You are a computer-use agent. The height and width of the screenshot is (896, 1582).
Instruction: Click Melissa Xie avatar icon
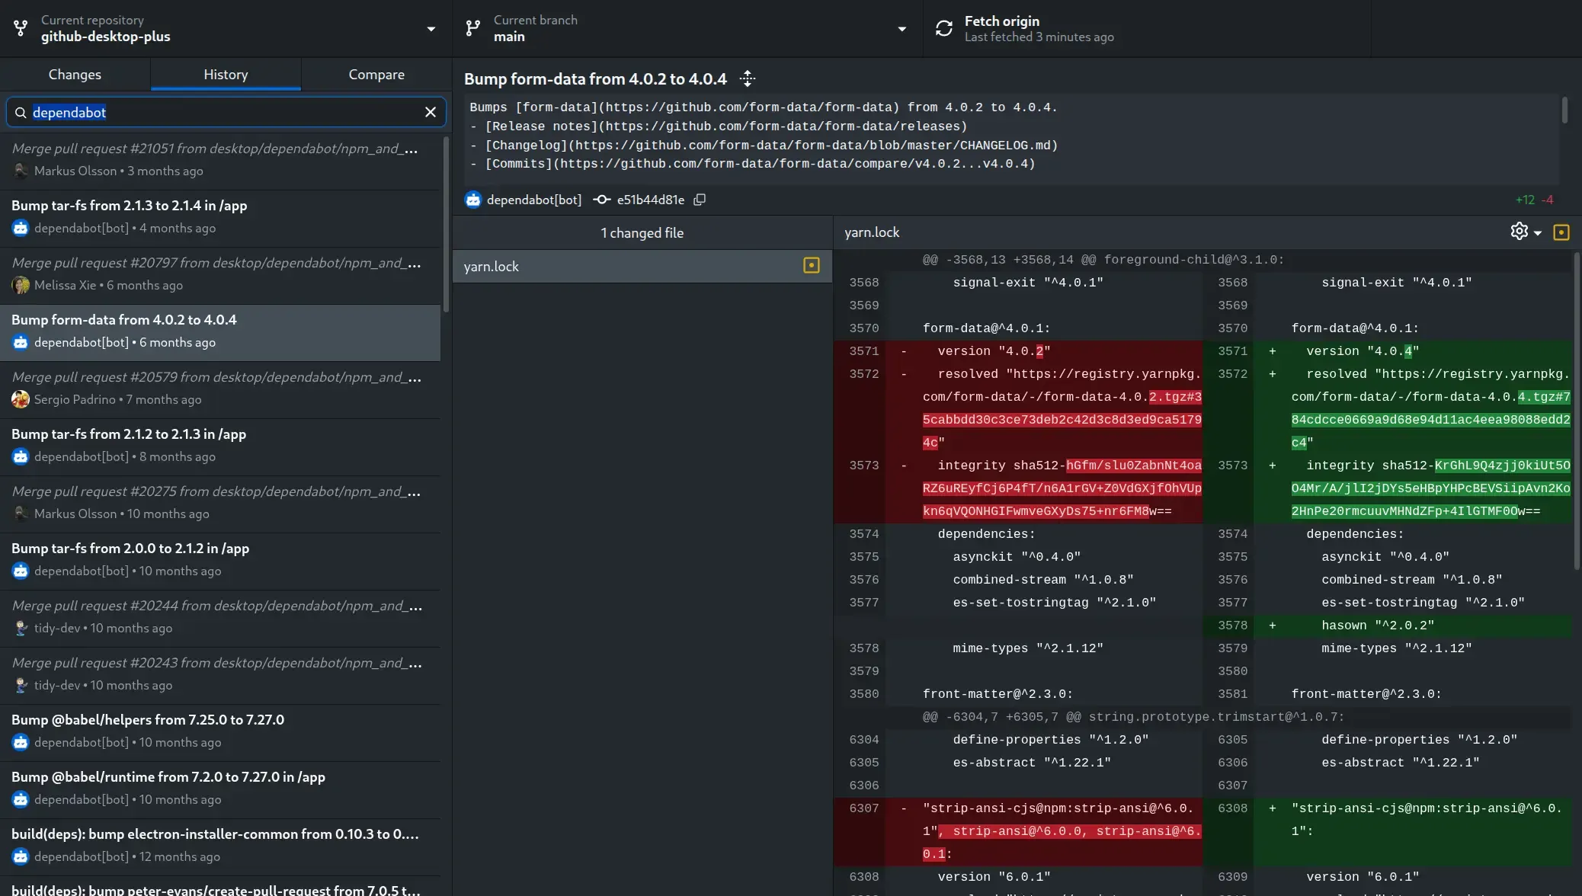[x=21, y=285]
